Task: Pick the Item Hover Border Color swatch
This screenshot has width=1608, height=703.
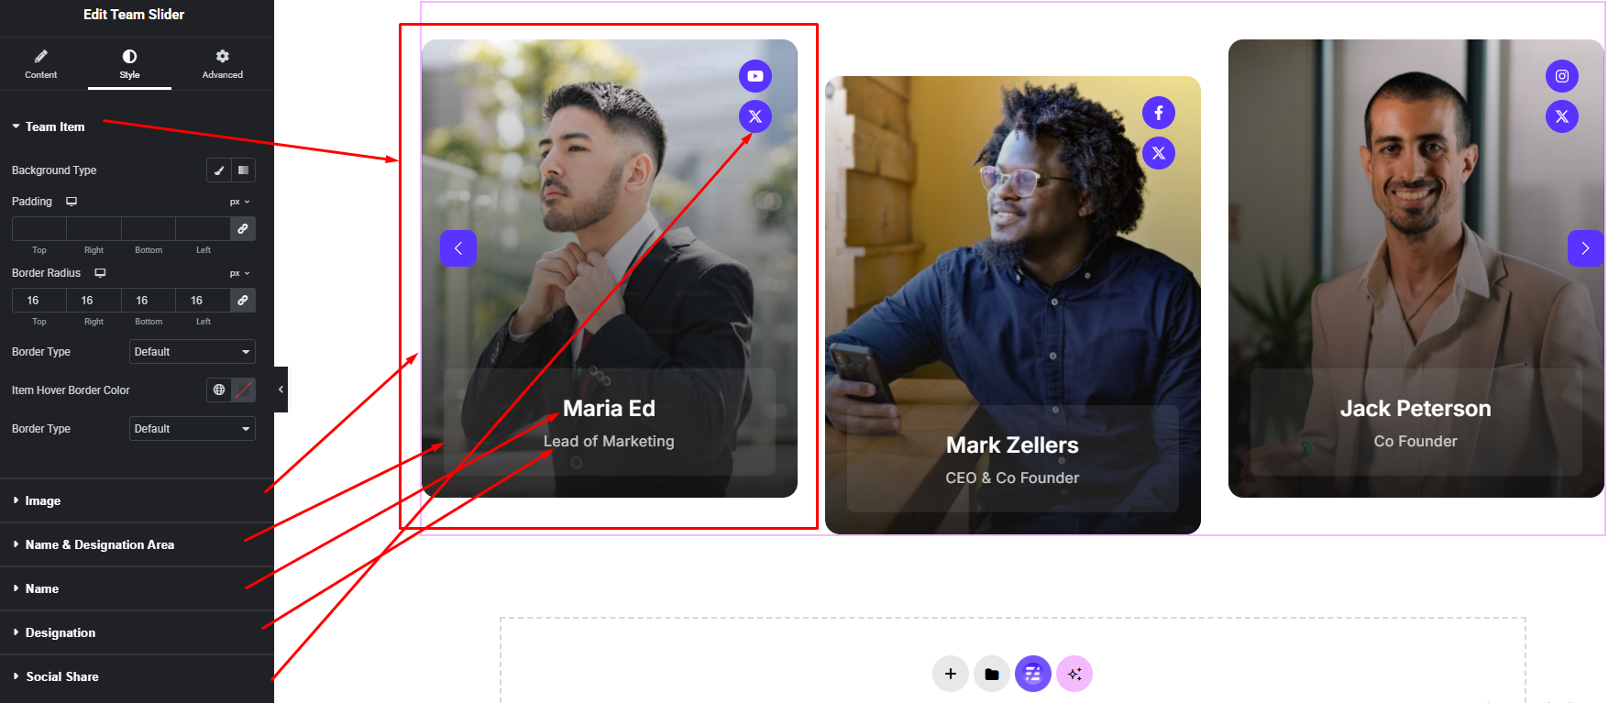Action: point(244,390)
